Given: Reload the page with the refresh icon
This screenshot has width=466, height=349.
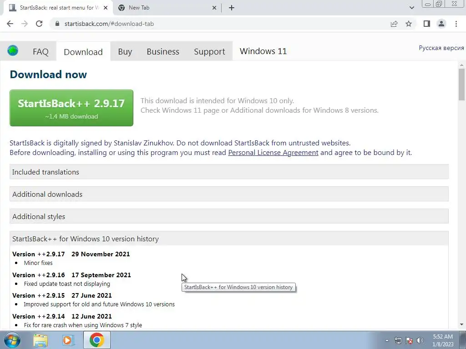Looking at the screenshot, I should (x=39, y=24).
